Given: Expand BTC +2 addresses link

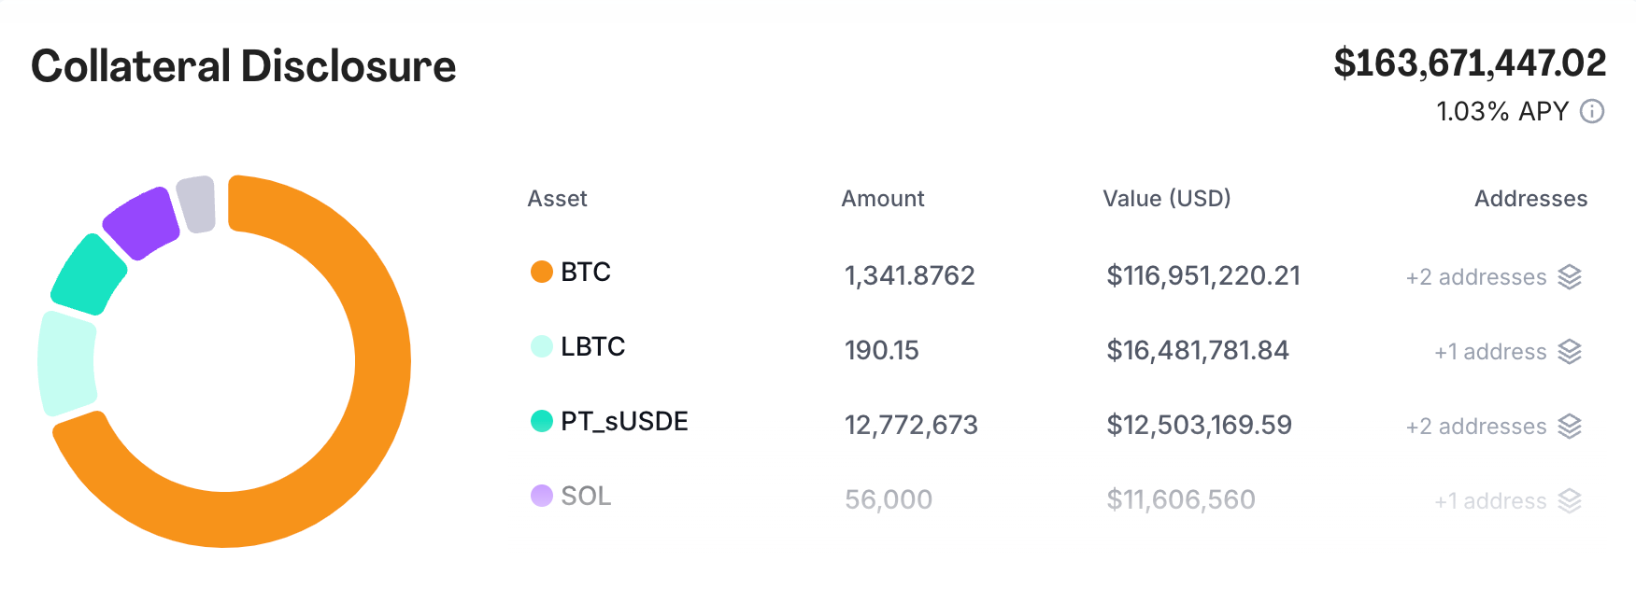Looking at the screenshot, I should point(1476,277).
